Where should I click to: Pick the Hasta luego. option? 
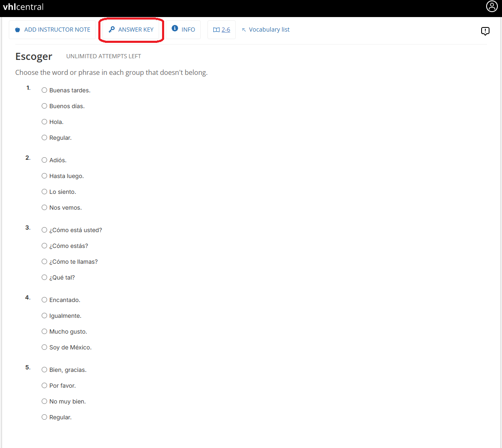[44, 176]
